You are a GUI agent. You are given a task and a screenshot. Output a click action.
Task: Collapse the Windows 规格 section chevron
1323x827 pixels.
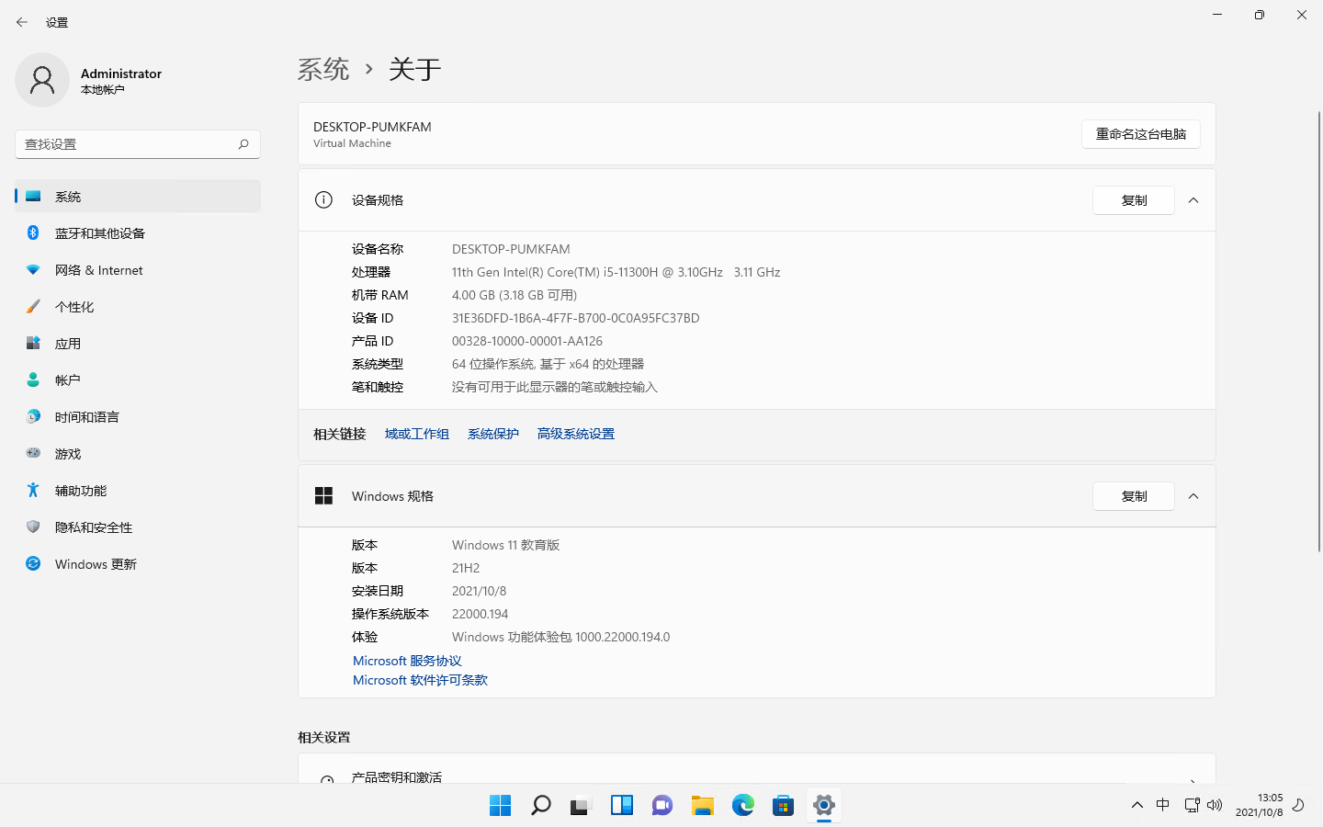[1193, 496]
